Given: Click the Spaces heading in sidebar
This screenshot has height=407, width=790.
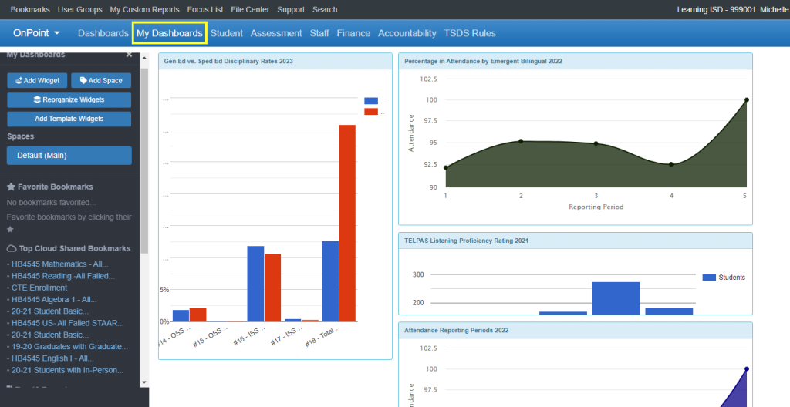Looking at the screenshot, I should click(x=21, y=136).
